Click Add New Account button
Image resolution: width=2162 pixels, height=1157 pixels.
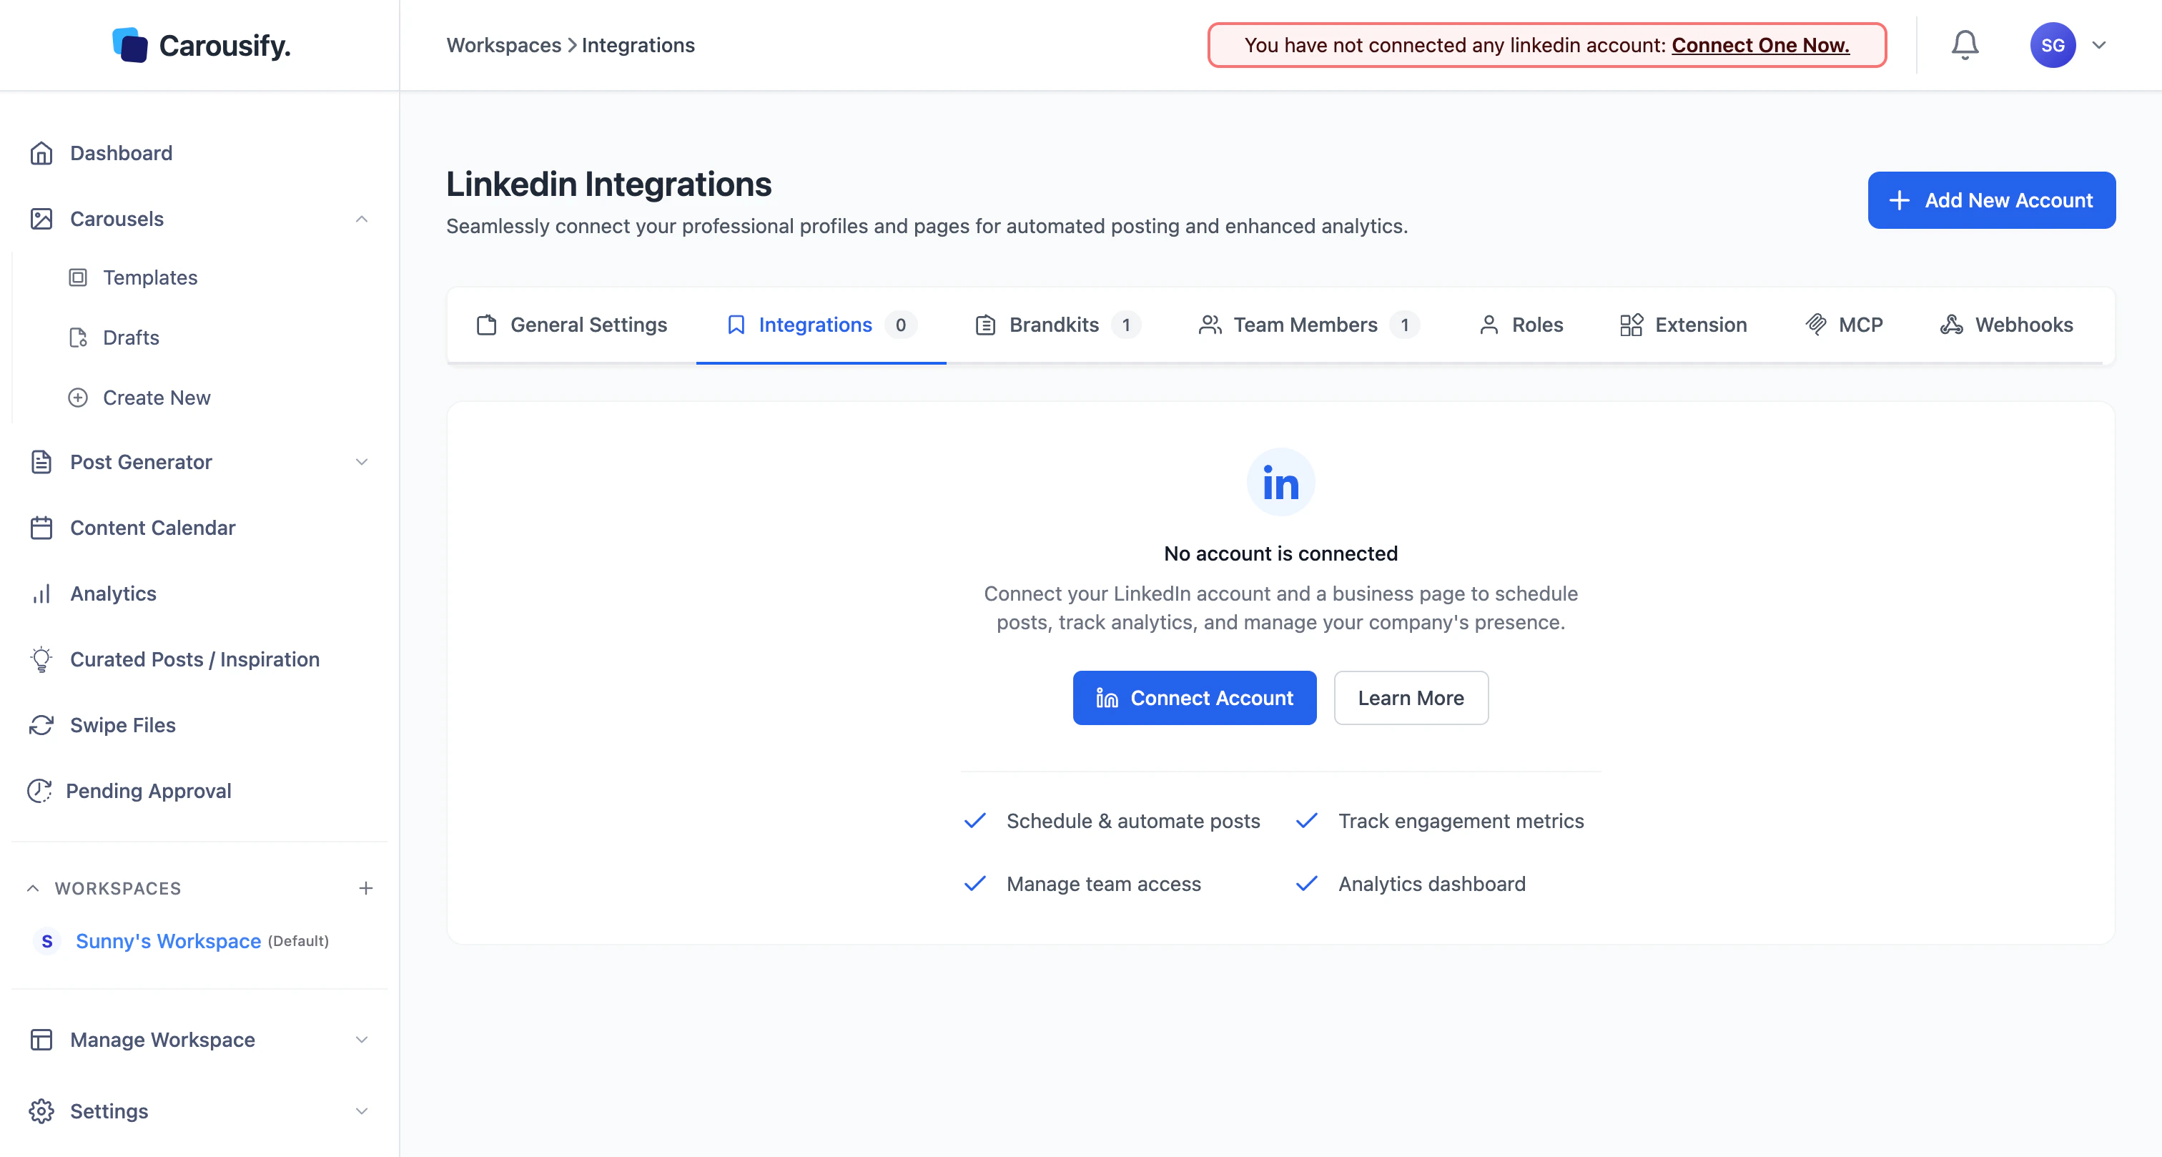tap(1991, 200)
